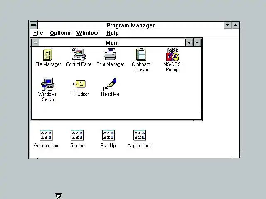Viewport: 266px width, 199px height.
Task: Click the "Accessories" group label
Action: [x=46, y=146]
